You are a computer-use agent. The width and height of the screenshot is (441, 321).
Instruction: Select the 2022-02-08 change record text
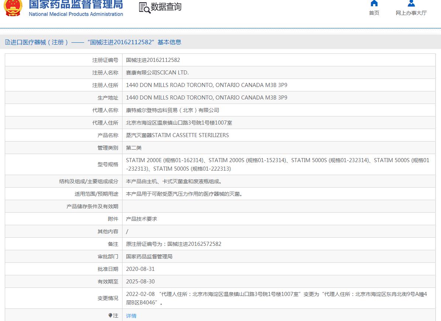pyautogui.click(x=276, y=298)
